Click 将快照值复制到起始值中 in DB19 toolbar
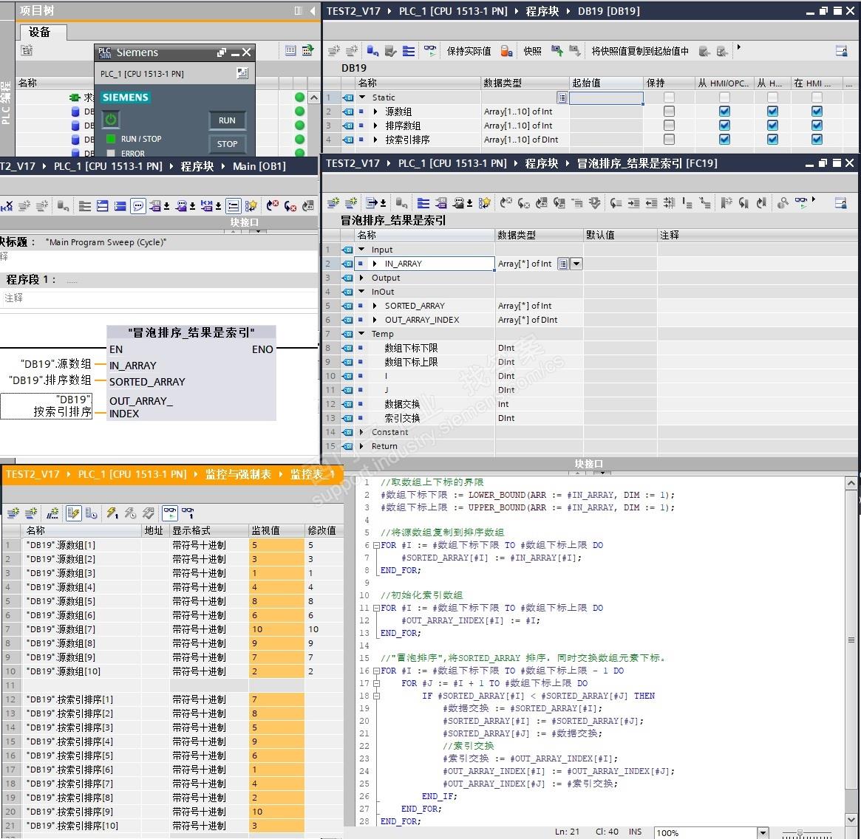The image size is (861, 839). click(x=640, y=51)
